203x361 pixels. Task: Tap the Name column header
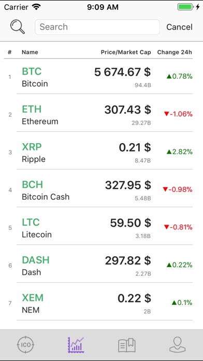click(x=30, y=52)
